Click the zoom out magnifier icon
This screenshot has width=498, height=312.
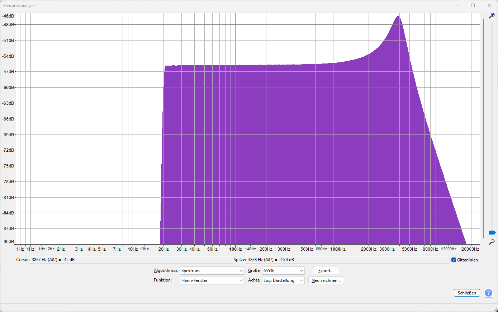click(x=492, y=242)
